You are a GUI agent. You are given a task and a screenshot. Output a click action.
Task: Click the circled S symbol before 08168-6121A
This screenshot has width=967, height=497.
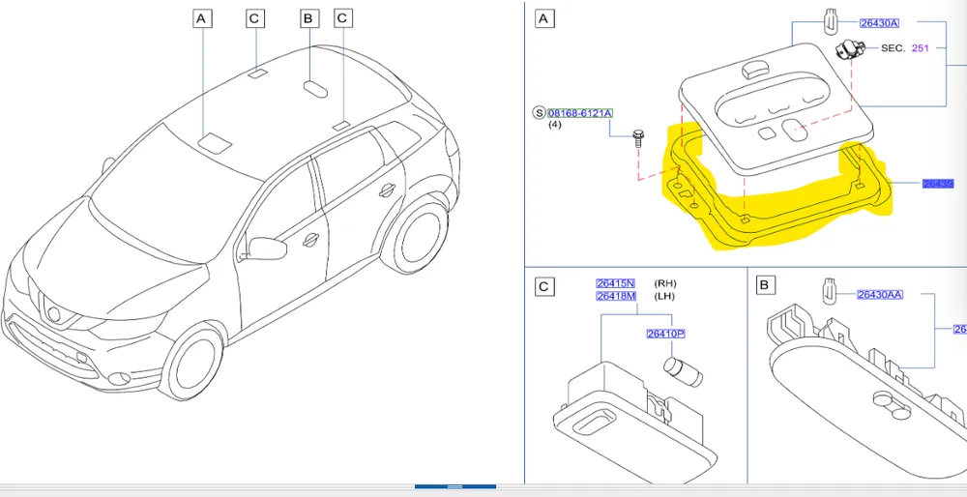point(539,113)
